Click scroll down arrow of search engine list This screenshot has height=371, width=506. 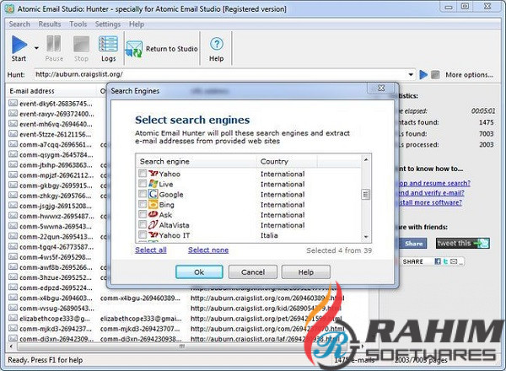366,237
